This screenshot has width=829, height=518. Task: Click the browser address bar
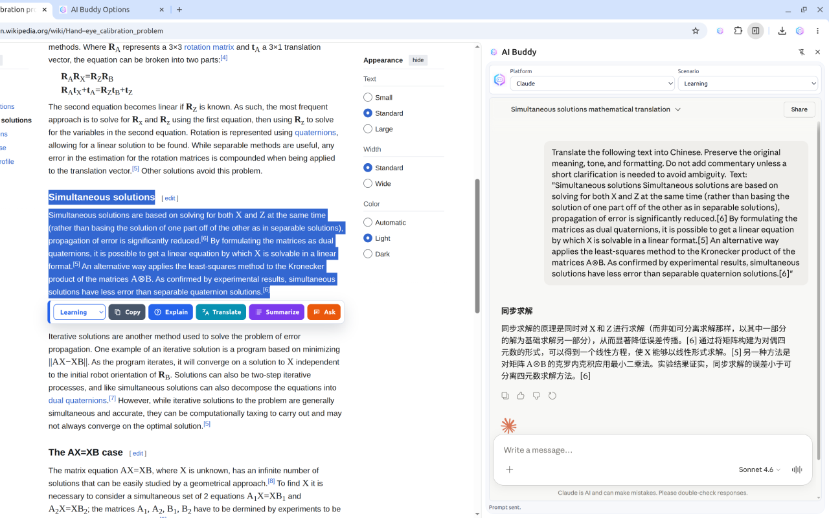pyautogui.click(x=343, y=30)
